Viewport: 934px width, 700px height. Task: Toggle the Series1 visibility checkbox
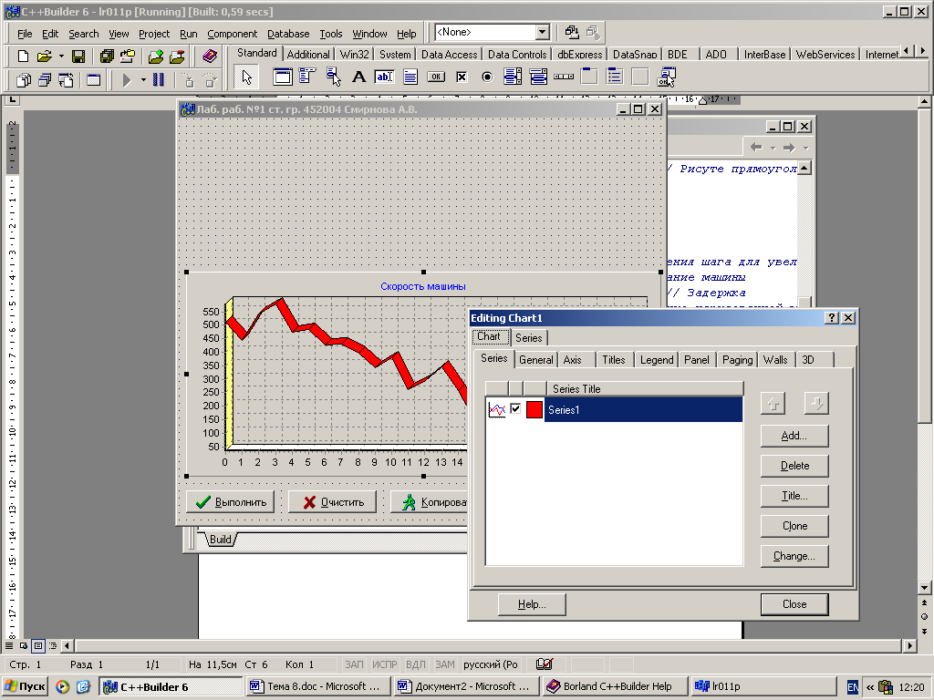click(x=515, y=409)
